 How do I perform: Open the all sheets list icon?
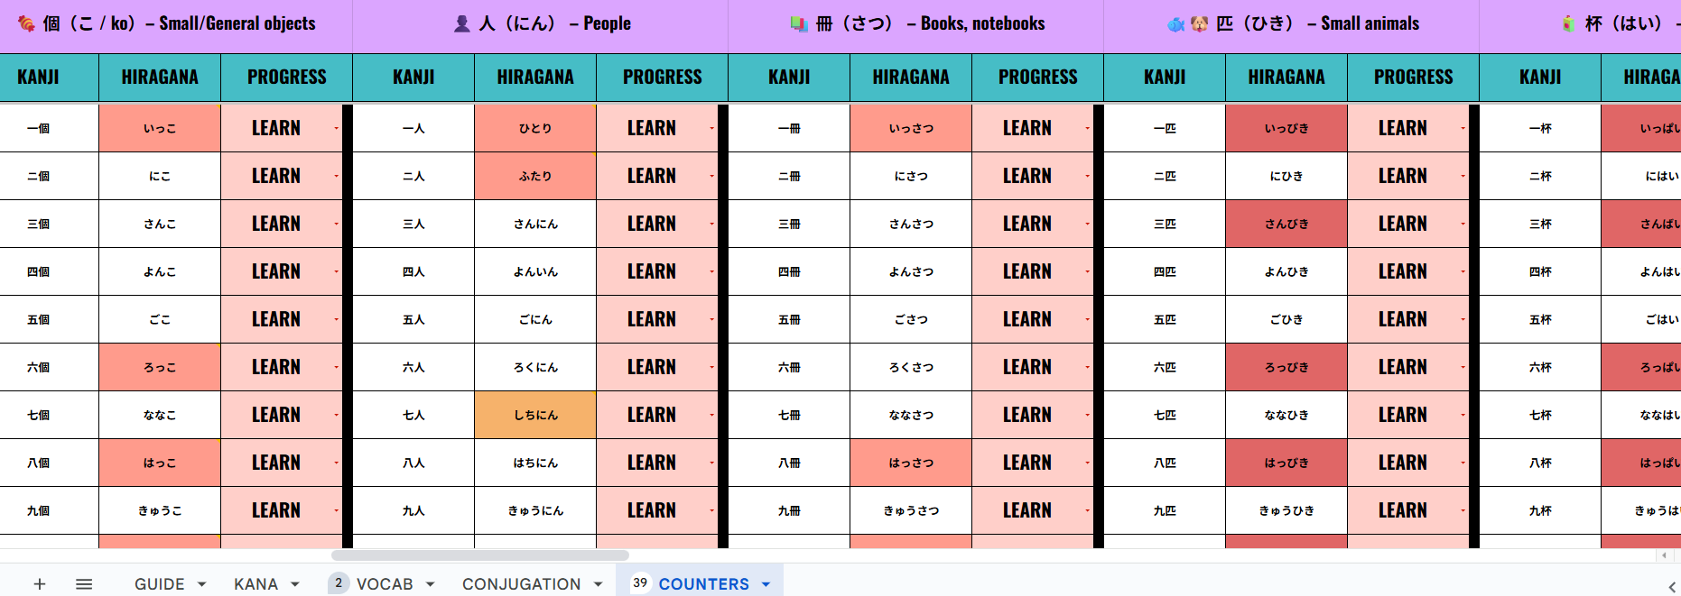tap(84, 584)
